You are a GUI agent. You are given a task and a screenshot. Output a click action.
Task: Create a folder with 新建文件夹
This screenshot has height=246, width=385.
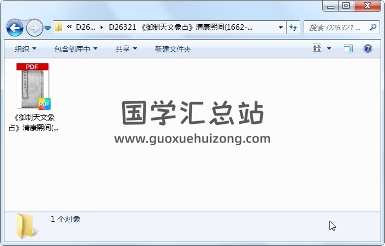click(x=173, y=49)
